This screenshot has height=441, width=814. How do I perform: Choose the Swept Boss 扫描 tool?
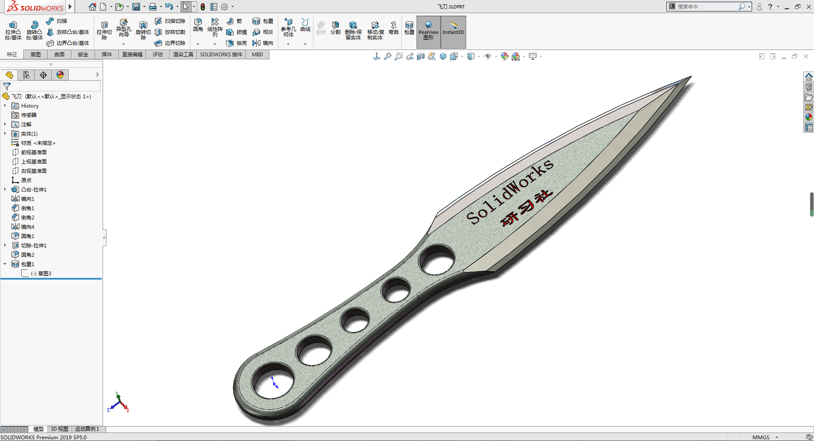[57, 21]
